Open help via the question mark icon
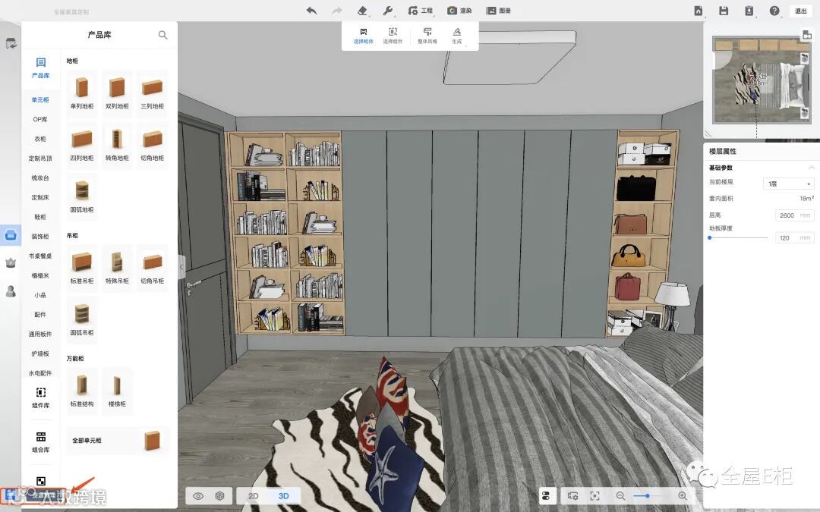 point(774,11)
